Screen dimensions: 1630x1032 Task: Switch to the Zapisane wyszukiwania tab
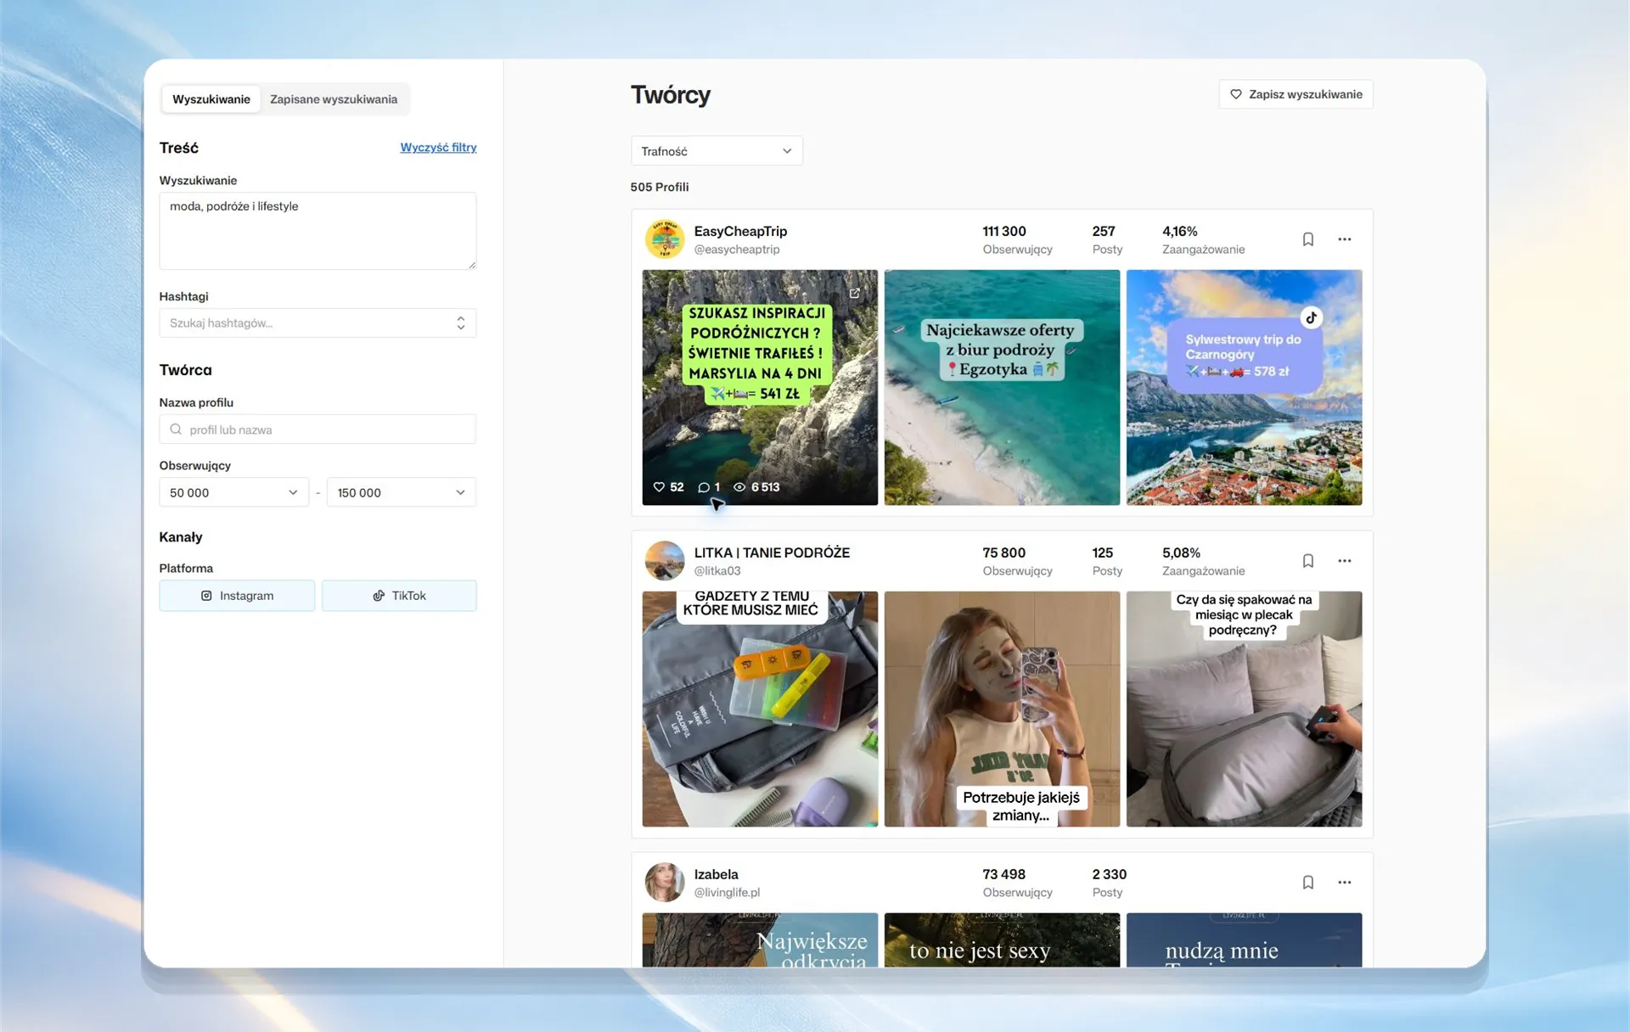tap(334, 99)
